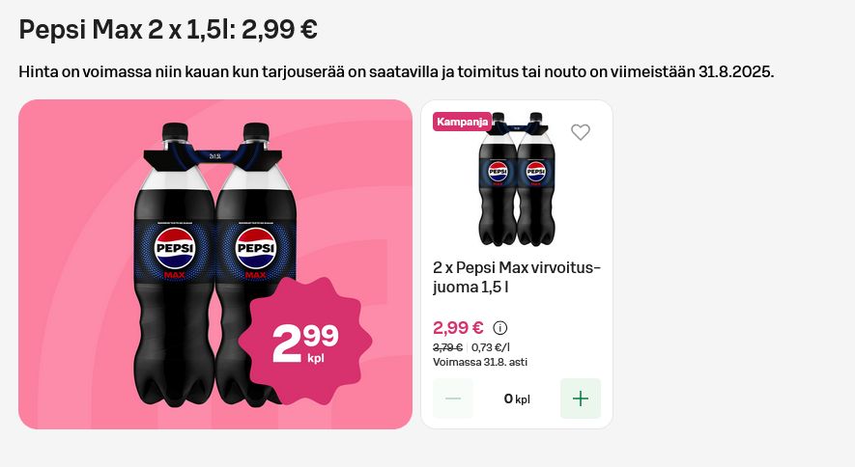Screen dimensions: 855x467
Task: Open the 2 x Pepsi Max virvoitusjuoma link
Action: pos(516,277)
